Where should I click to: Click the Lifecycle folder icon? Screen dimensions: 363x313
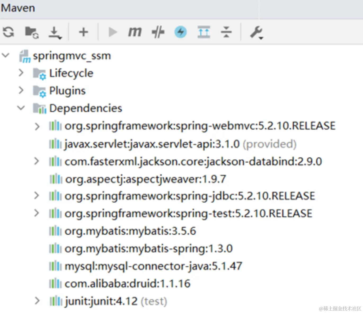click(39, 74)
